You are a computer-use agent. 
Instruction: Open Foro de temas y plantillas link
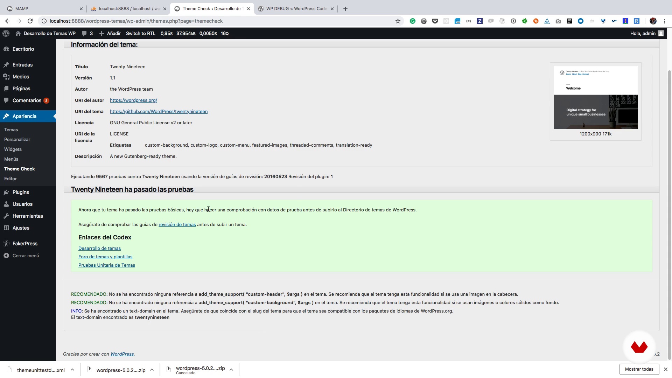pos(105,257)
